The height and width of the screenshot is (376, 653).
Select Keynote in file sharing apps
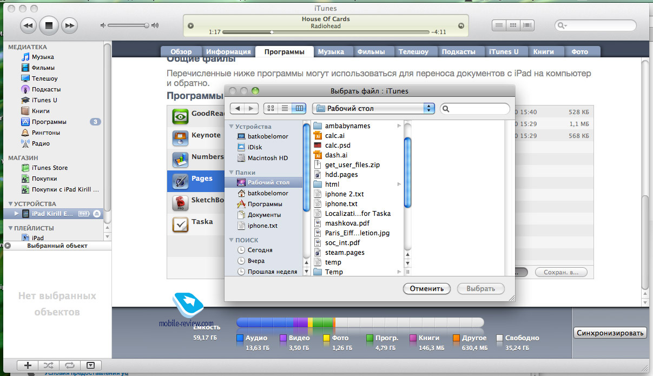[196, 137]
